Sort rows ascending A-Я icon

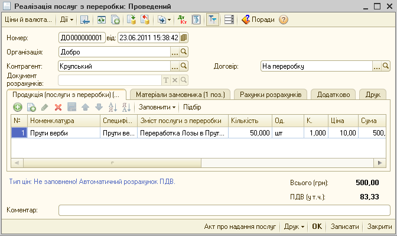tap(112, 107)
